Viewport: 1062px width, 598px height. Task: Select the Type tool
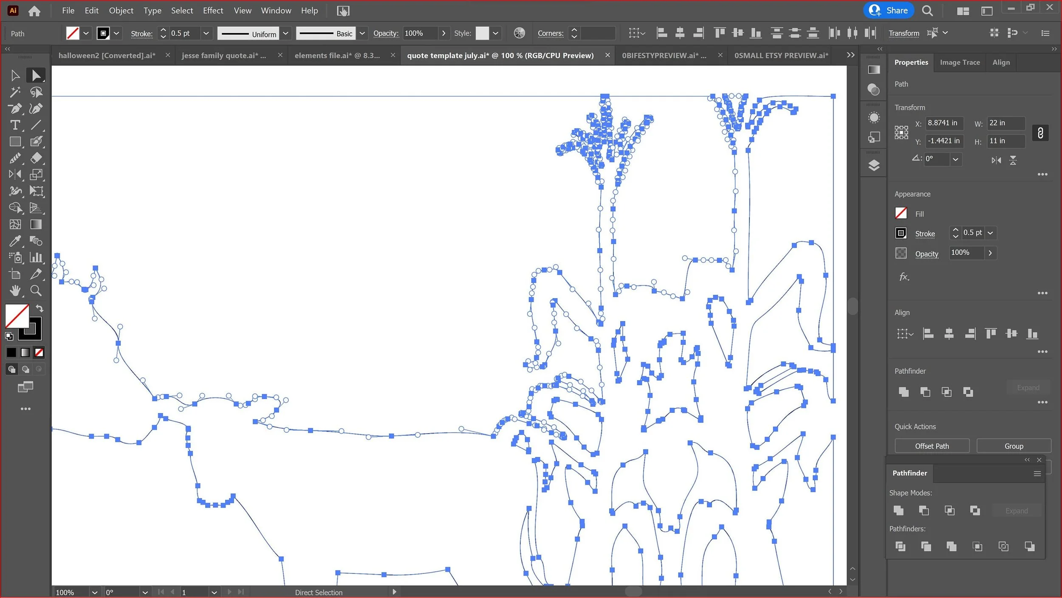[15, 125]
